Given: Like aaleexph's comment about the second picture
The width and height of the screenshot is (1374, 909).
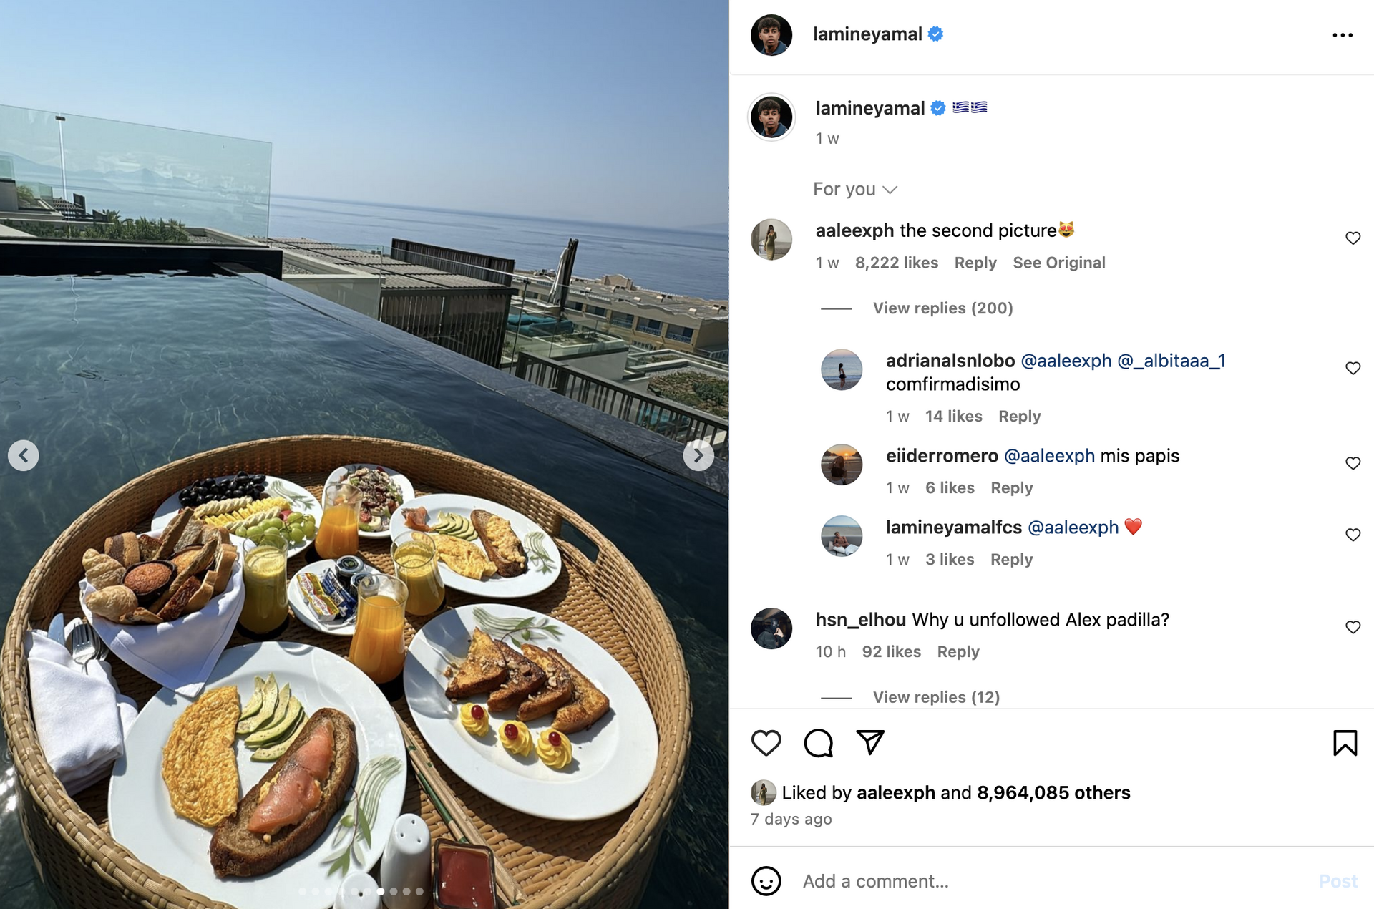Looking at the screenshot, I should (1353, 238).
